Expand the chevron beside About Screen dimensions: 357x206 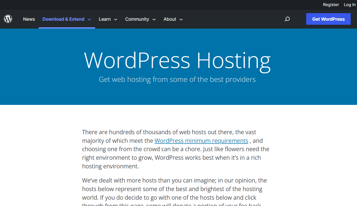(181, 19)
